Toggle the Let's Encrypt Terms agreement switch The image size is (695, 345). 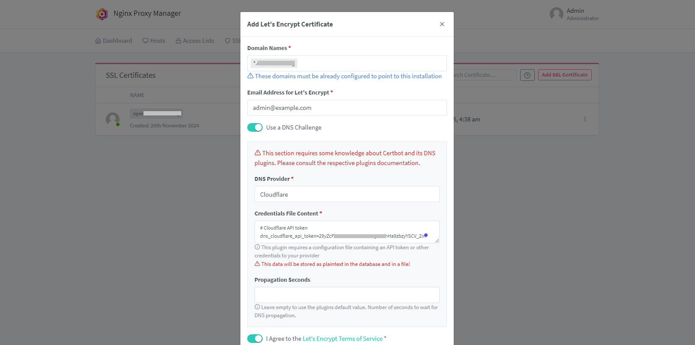click(255, 339)
